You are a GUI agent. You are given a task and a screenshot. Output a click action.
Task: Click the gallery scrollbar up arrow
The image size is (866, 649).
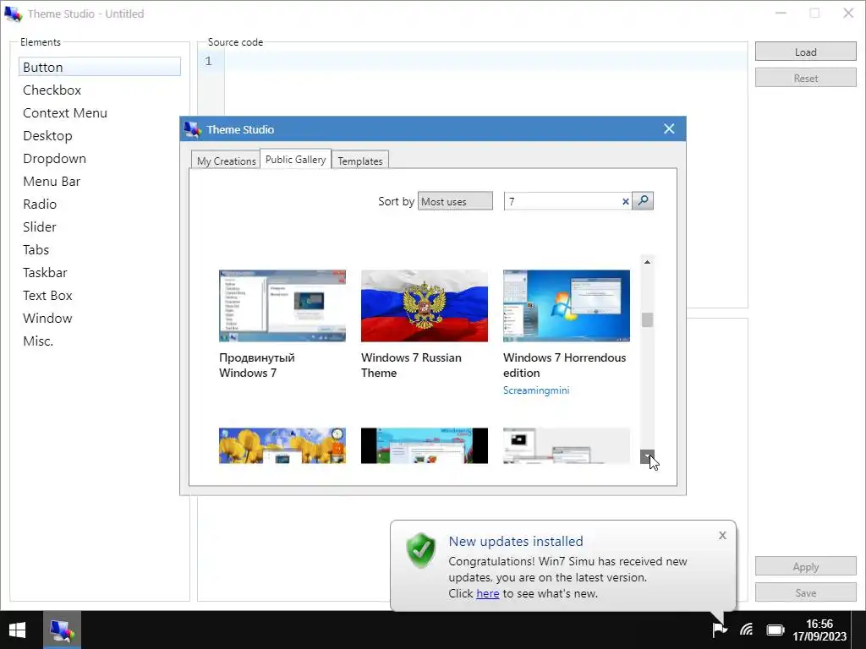(x=647, y=262)
